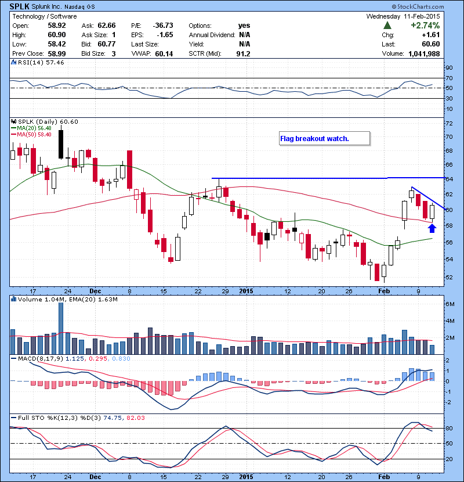This screenshot has height=482, width=464.
Task: Click the RSI(14) 57.46 panel label
Action: coord(41,62)
